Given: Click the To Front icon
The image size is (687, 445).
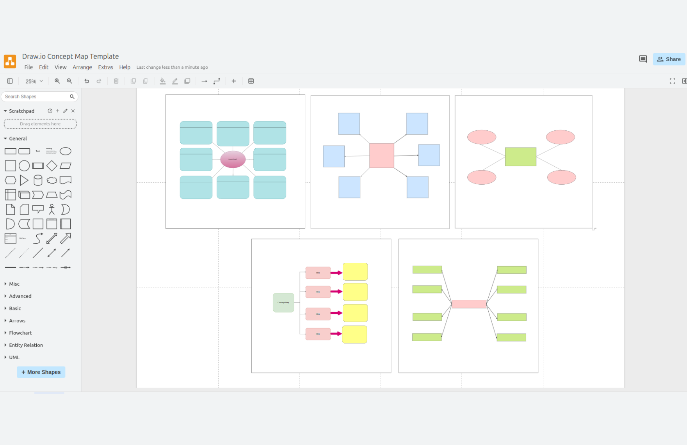Looking at the screenshot, I should click(x=133, y=81).
